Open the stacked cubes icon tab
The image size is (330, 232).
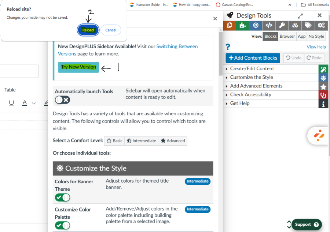pos(295,26)
